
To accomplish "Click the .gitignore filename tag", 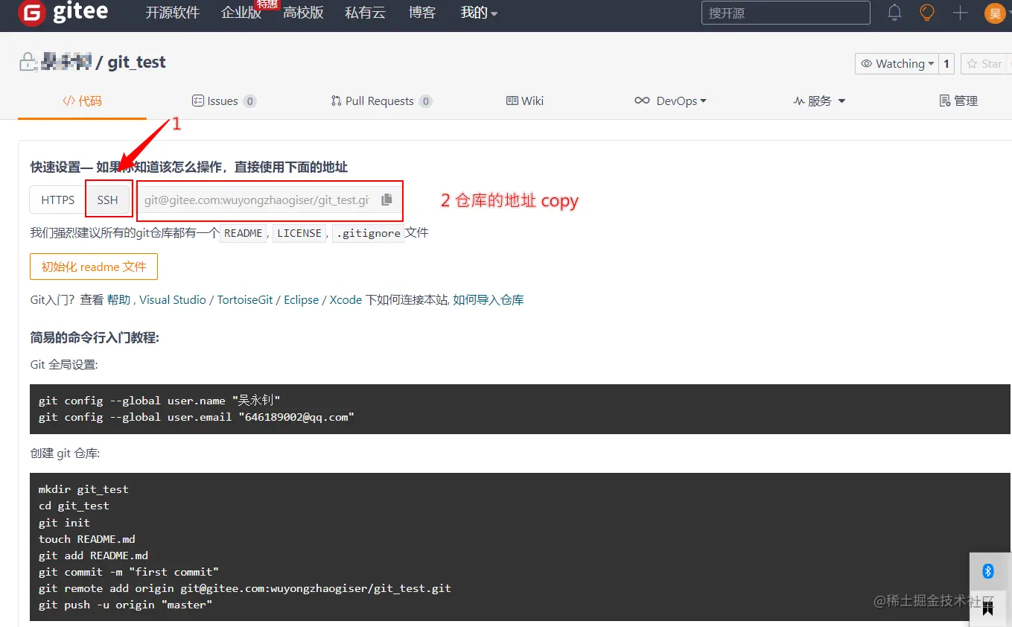I will coord(368,233).
